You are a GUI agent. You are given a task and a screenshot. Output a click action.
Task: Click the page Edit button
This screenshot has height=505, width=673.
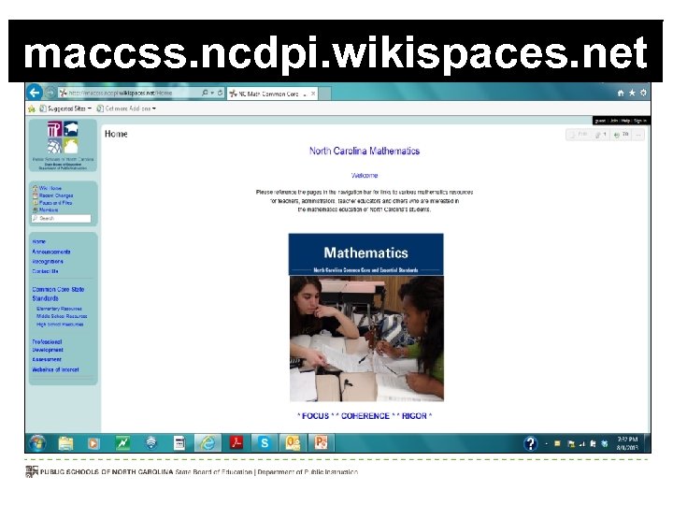tap(579, 135)
